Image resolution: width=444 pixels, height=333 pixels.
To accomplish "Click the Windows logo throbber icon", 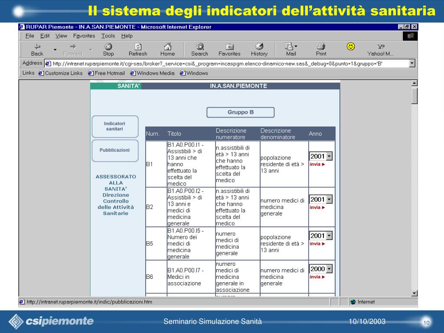I will 410,36.
